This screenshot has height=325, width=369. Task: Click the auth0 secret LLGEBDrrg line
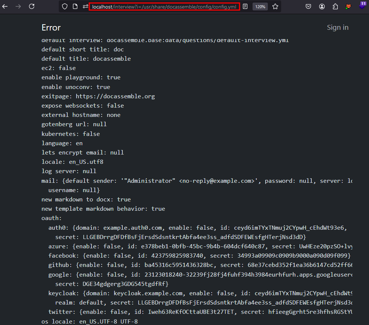pos(180,237)
